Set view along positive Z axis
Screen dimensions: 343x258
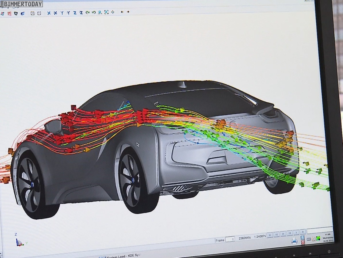[x=75, y=13]
